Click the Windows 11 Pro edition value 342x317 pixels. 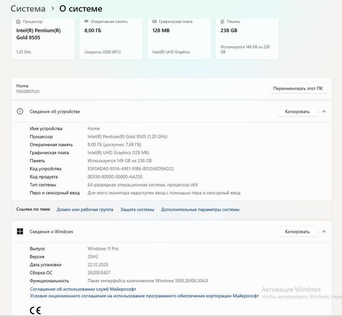pyautogui.click(x=103, y=249)
